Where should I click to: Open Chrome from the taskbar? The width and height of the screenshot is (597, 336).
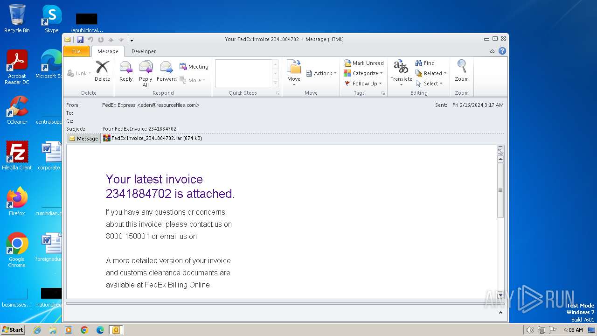[84, 330]
